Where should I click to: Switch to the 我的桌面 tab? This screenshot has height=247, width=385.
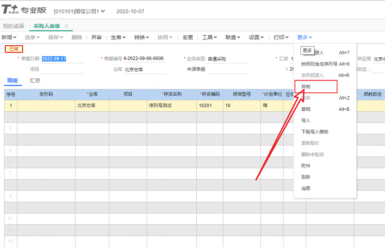click(13, 26)
